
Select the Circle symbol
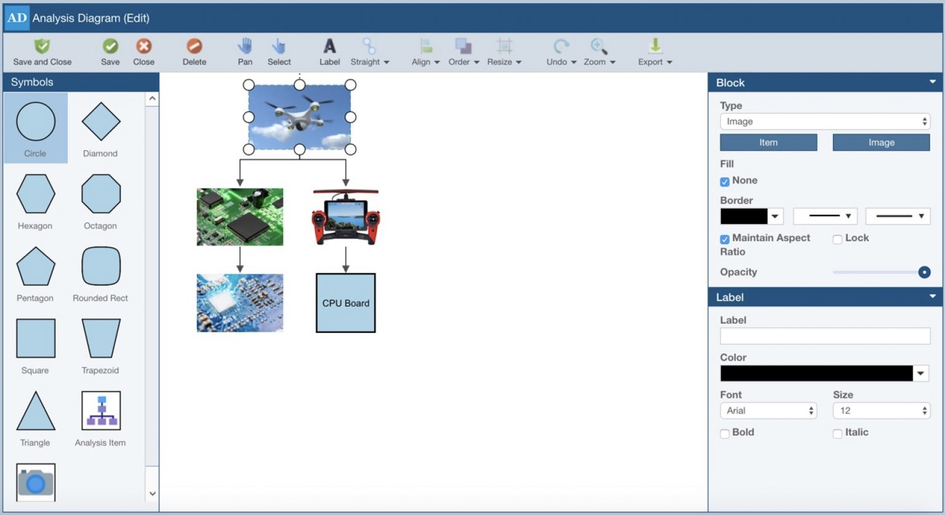pyautogui.click(x=35, y=121)
